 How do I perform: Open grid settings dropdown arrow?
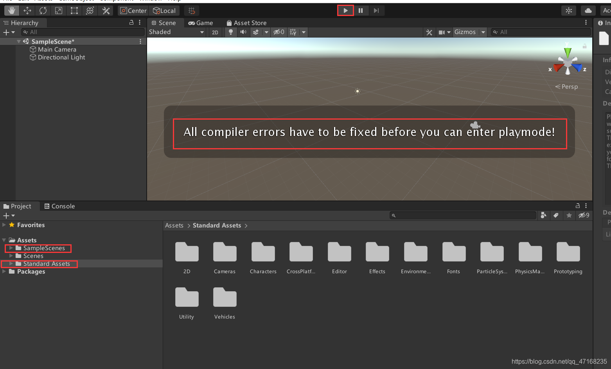pos(304,32)
